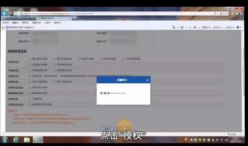Click the feeds icon in command bar
248x146 pixels.
pyautogui.click(x=182, y=27)
